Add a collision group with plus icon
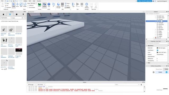 click(x=154, y=72)
